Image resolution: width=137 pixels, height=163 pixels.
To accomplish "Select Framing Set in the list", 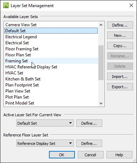I will coord(51,61).
